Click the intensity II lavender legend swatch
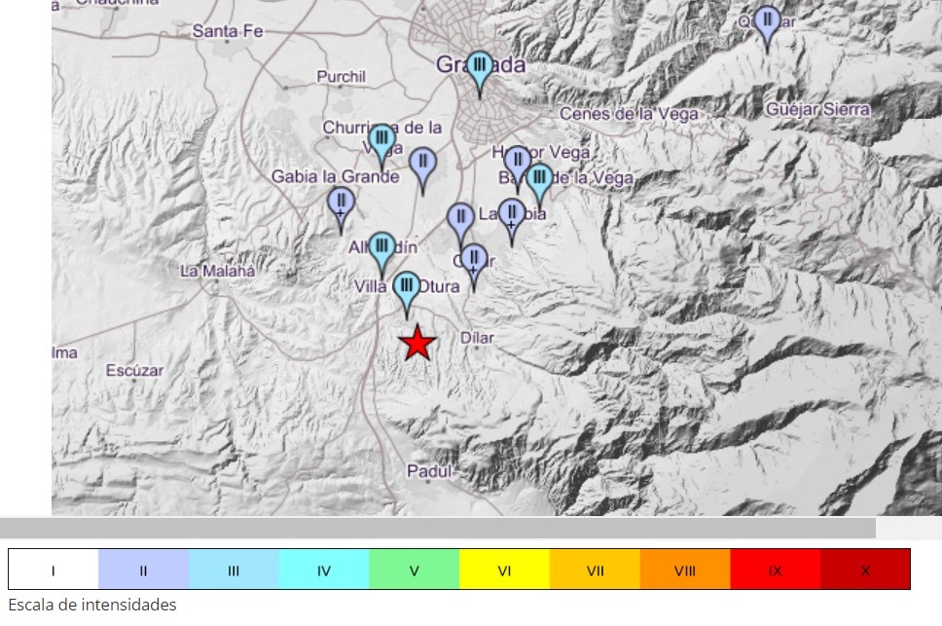The height and width of the screenshot is (626, 942). click(x=143, y=571)
